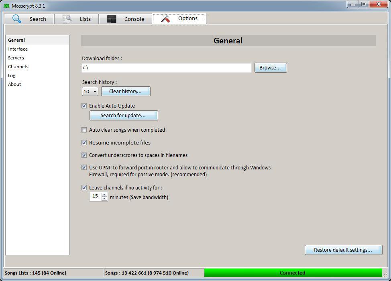Click minutes (Save bandwidth) label
This screenshot has height=281, width=391.
(139, 198)
